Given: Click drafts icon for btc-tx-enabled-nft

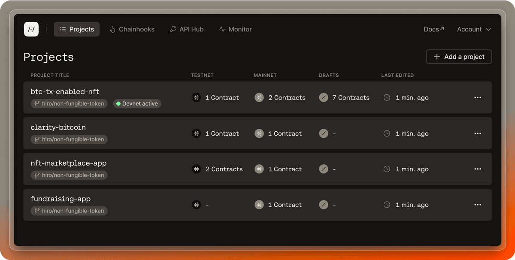Looking at the screenshot, I should coord(324,98).
